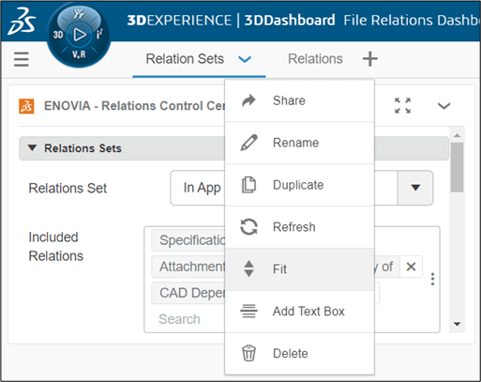This screenshot has height=382, width=481.
Task: Open the Relation Sets tab chevron menu
Action: 245,59
